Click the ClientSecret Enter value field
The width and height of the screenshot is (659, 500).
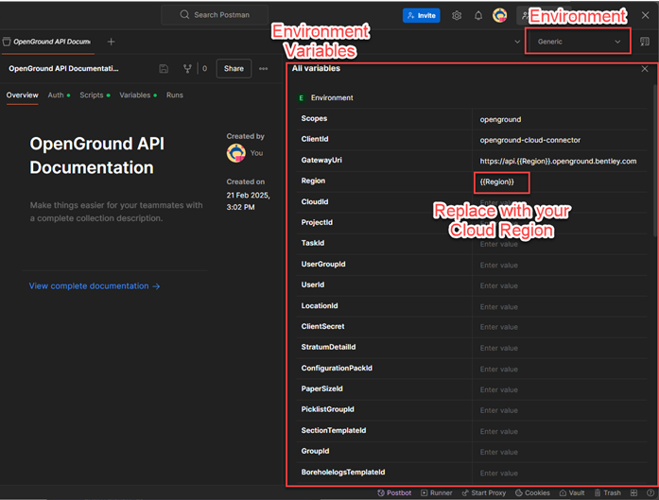(x=560, y=327)
